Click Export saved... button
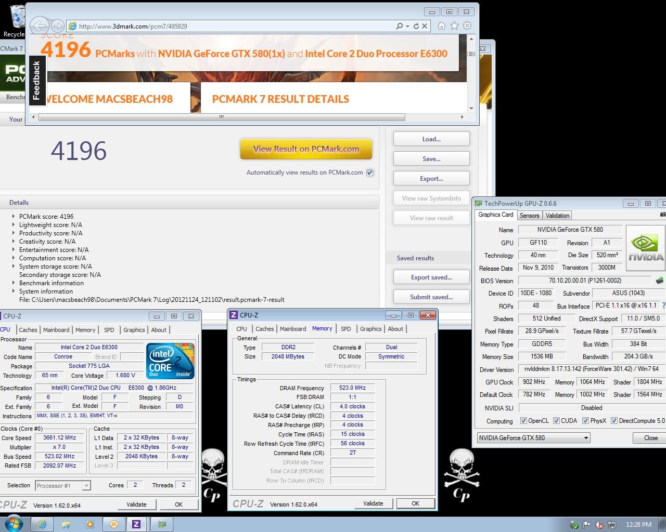666x532 pixels. tap(431, 277)
